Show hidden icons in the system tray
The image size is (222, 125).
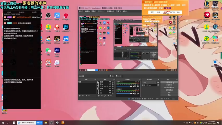(x=184, y=123)
